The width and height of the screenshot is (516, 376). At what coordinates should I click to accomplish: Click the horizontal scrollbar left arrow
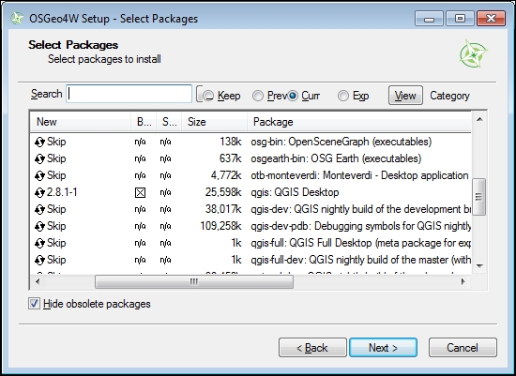point(38,281)
